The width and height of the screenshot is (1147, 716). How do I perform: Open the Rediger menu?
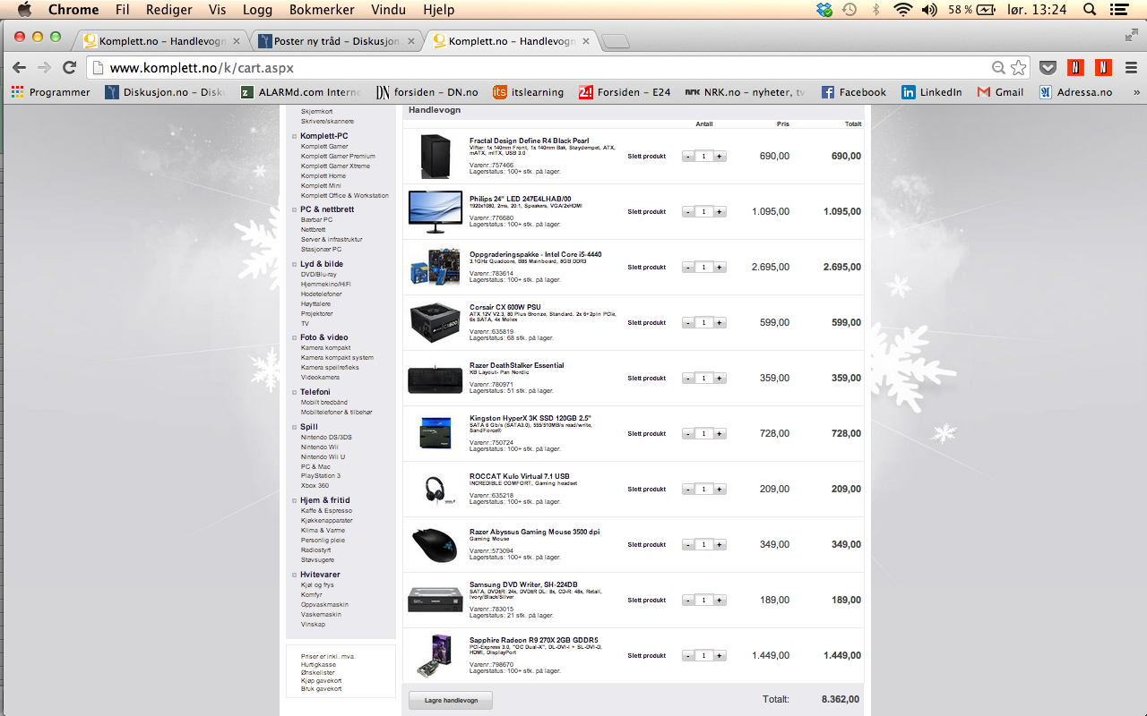click(169, 10)
